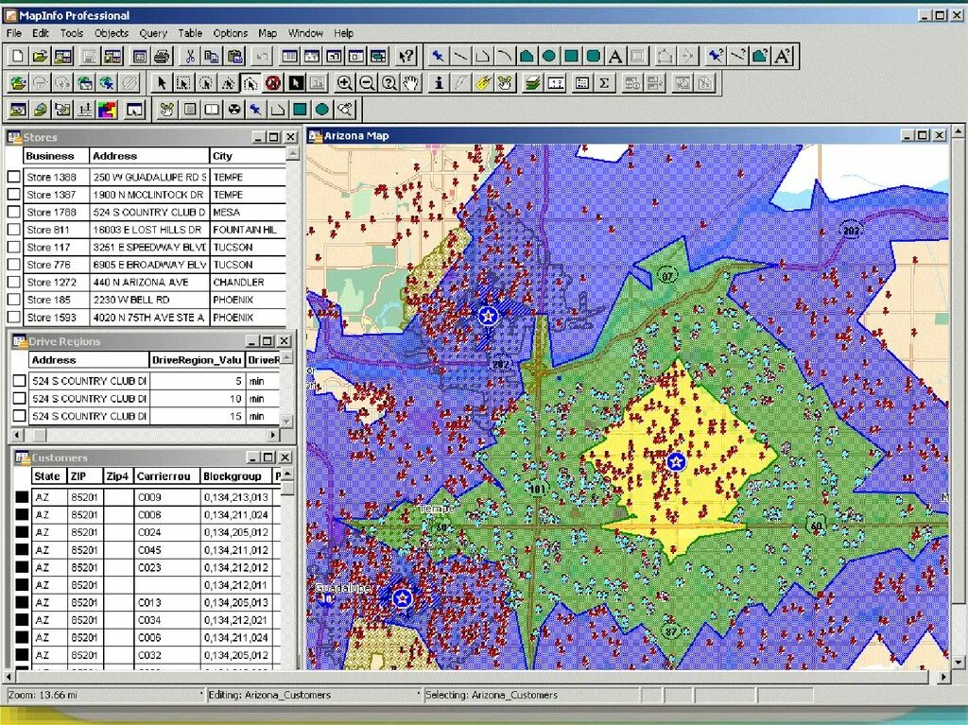Open the Map menu
The height and width of the screenshot is (725, 968).
[268, 33]
